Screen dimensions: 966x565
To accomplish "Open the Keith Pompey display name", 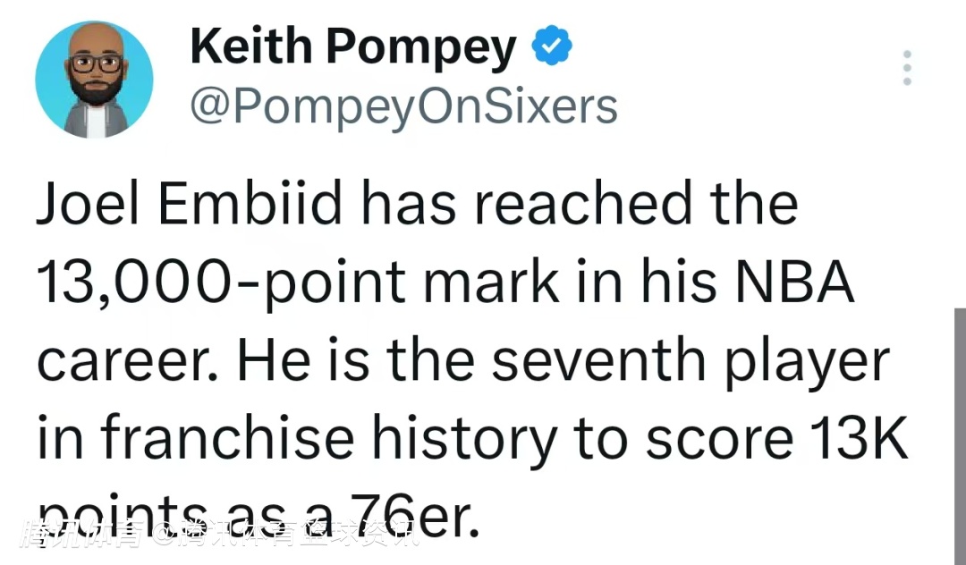I will [353, 48].
